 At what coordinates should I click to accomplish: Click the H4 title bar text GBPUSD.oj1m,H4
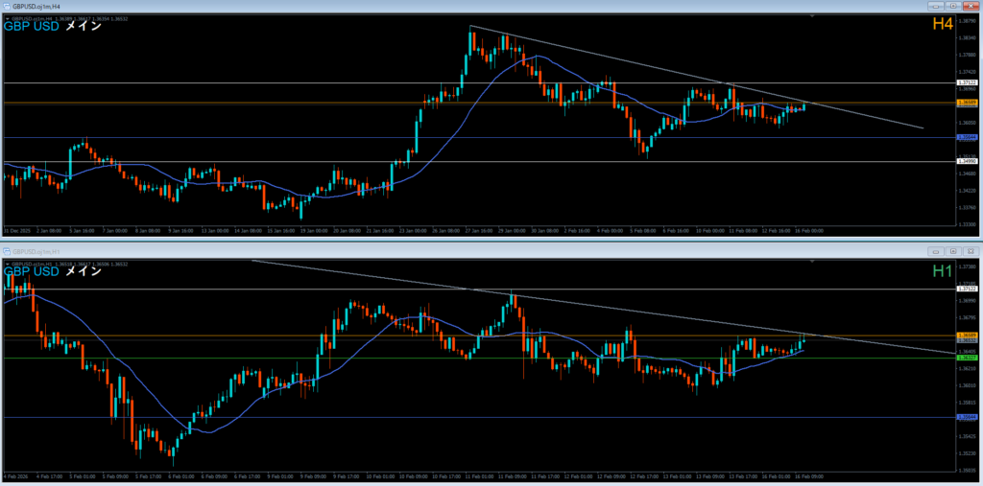tap(35, 6)
